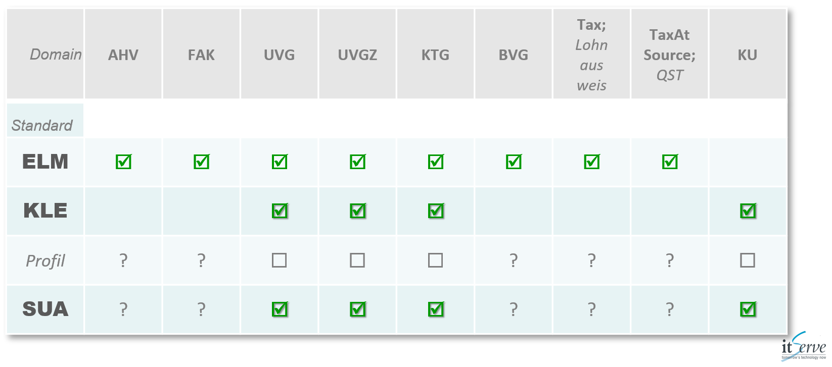This screenshot has height=367, width=832.
Task: Click the ELM checkbox under BVG
Action: [514, 162]
